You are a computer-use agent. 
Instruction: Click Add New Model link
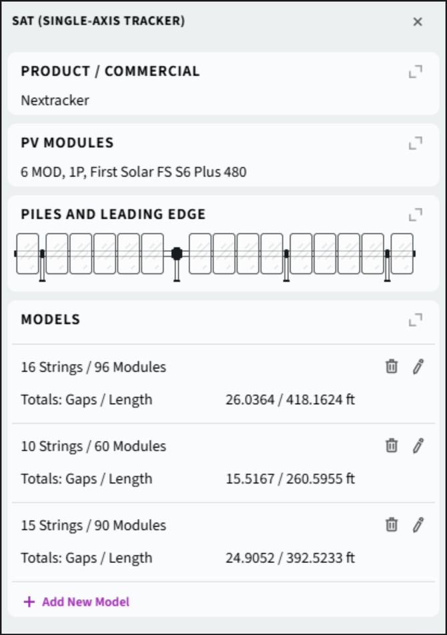[x=85, y=602]
